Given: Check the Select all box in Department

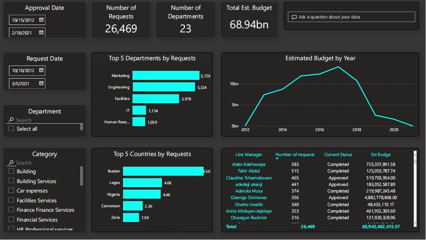Looking at the screenshot, I should pos(11,129).
